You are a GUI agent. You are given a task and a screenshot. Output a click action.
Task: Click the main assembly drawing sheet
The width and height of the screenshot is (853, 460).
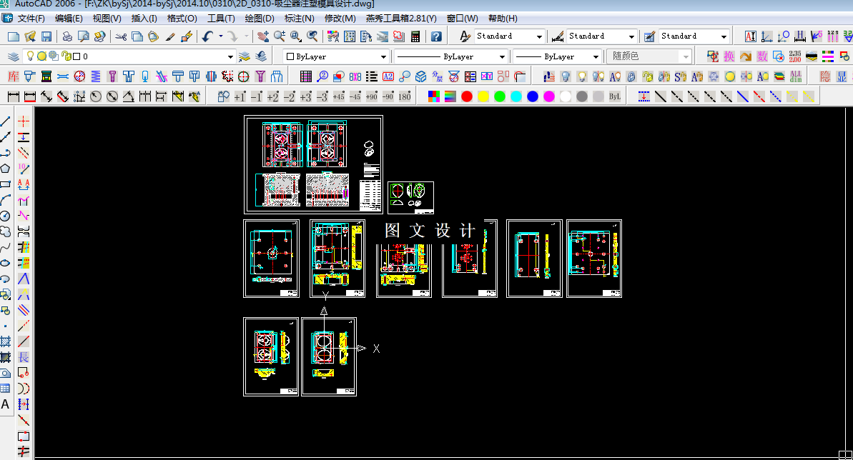pos(313,164)
